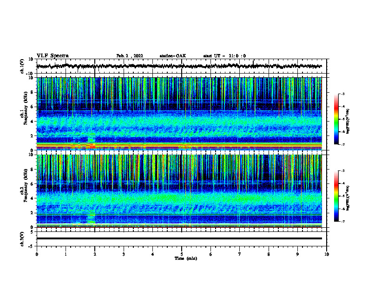Click the 'station=GAK' label
Screen dimensions: 368x285
point(173,56)
